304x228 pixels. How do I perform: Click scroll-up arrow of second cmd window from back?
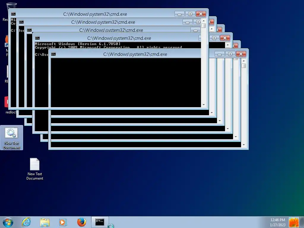212,29
